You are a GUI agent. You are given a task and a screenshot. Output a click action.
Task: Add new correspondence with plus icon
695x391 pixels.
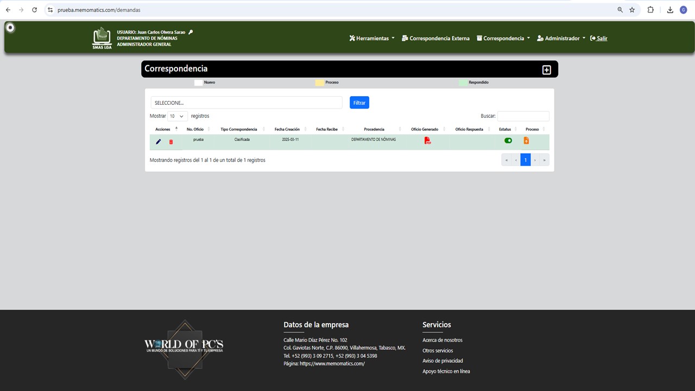coord(547,70)
